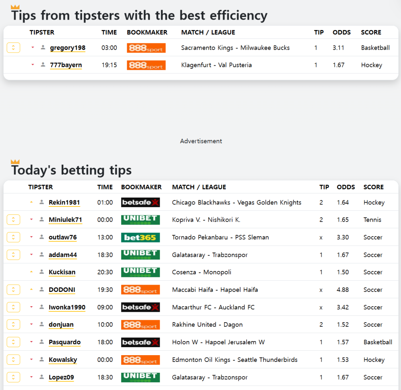Open Kuckisan tipster profile
This screenshot has height=390, width=401.
tap(62, 272)
